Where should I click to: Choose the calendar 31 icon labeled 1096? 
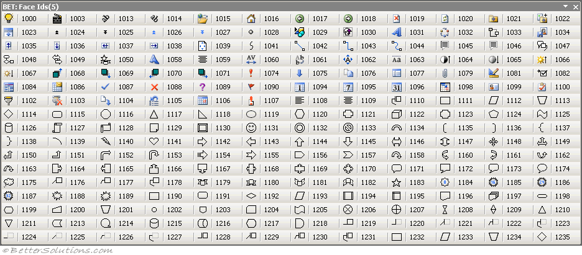point(397,87)
